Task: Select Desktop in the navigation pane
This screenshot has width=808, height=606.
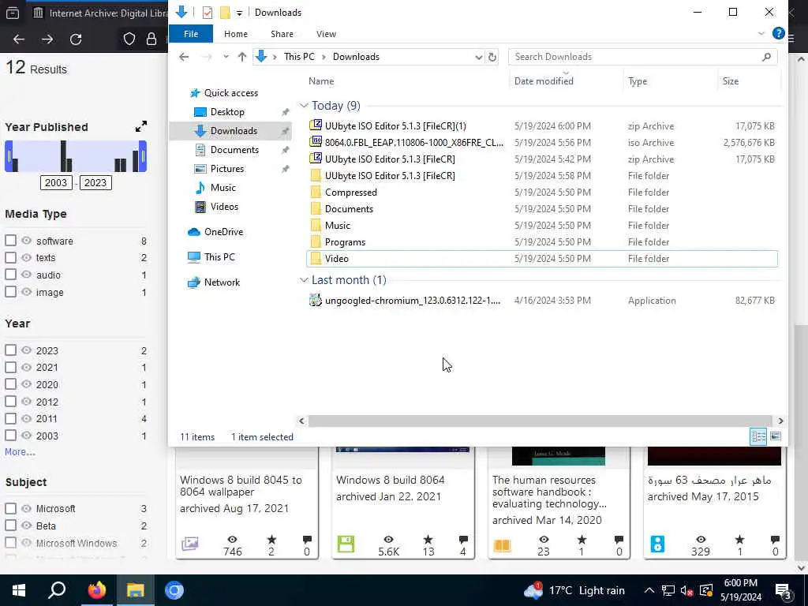Action: (227, 112)
